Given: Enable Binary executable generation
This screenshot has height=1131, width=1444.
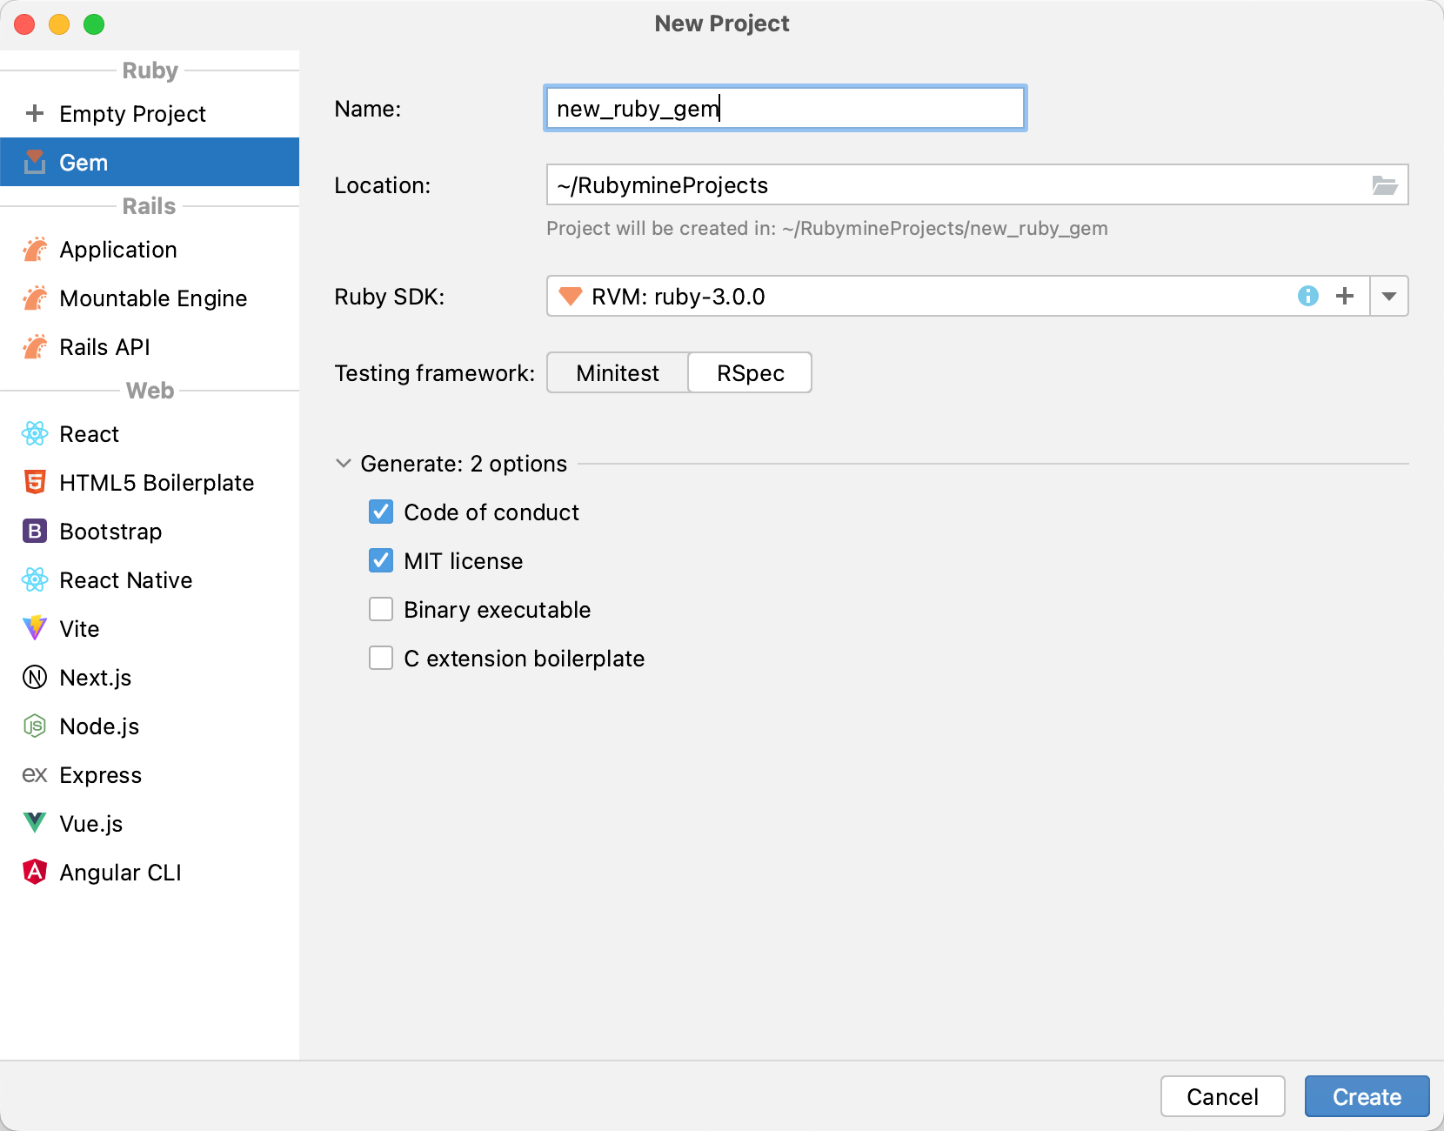Looking at the screenshot, I should pyautogui.click(x=381, y=609).
